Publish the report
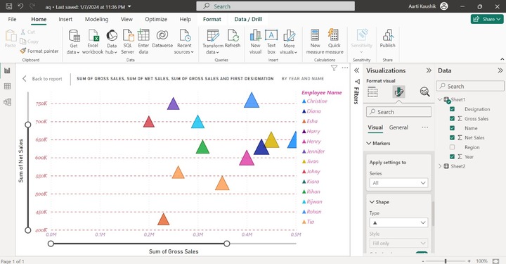Screen dimensions: 506x264 click(x=387, y=39)
